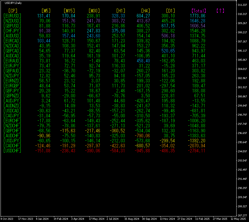This screenshot has width=249, height=222.
Task: Click USDCHF H4 value -945.88
Action: click(142, 151)
